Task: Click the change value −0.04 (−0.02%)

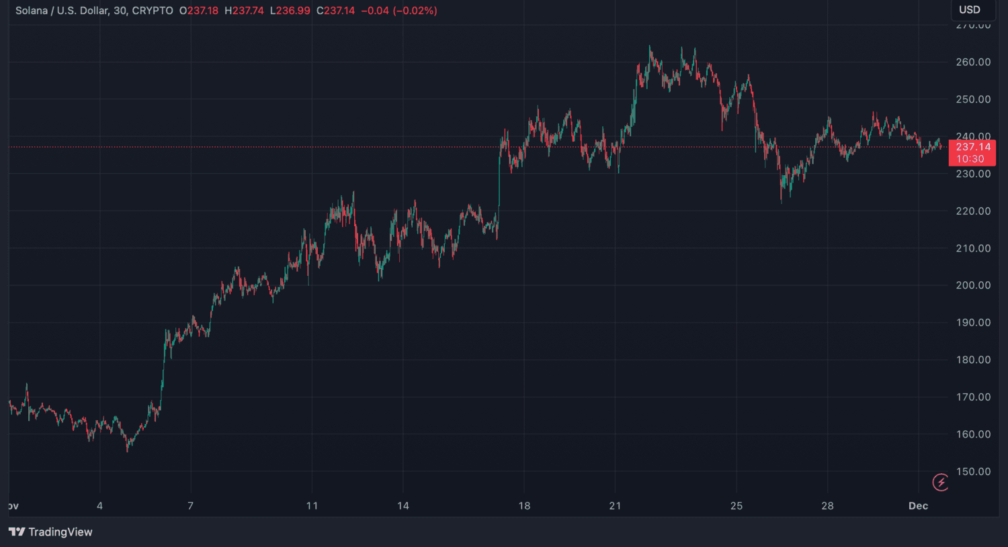Action: [399, 11]
